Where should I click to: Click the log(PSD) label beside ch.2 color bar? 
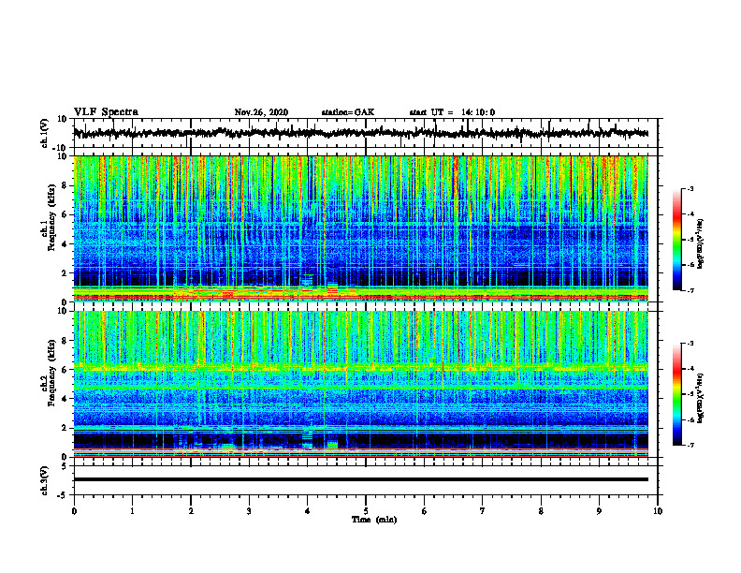[701, 396]
